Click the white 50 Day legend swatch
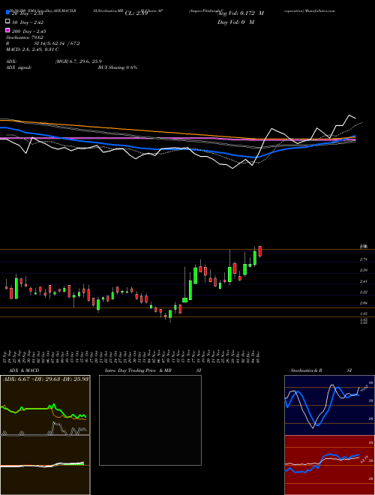Image resolution: width=375 pixels, height=495 pixels. (7, 22)
